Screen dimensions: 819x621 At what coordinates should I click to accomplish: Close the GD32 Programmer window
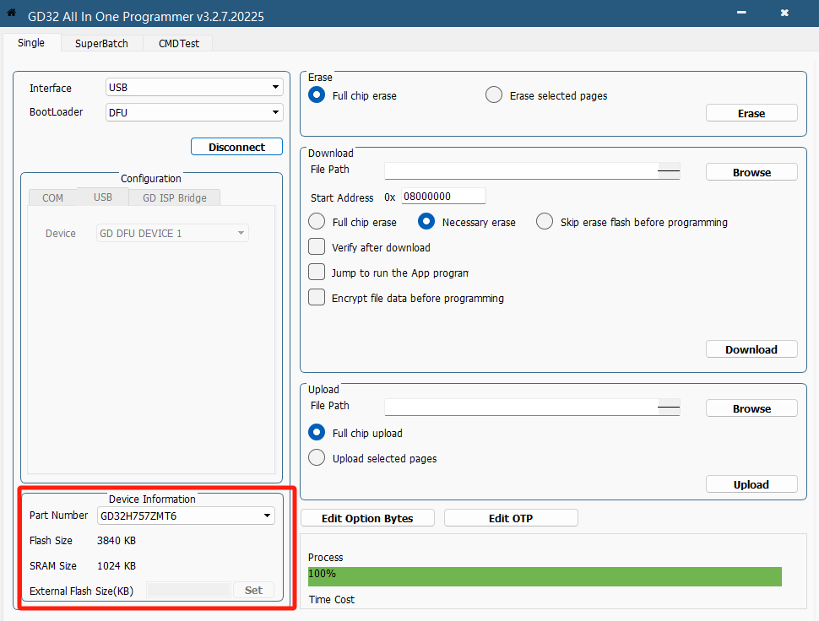(784, 13)
